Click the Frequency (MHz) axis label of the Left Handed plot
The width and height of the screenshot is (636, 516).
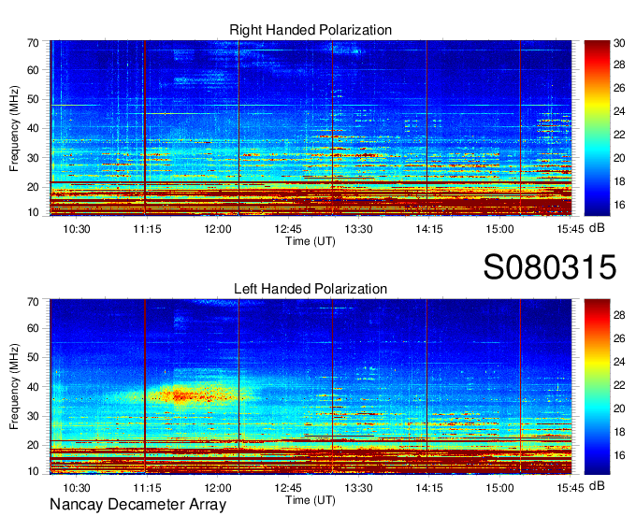click(x=14, y=387)
